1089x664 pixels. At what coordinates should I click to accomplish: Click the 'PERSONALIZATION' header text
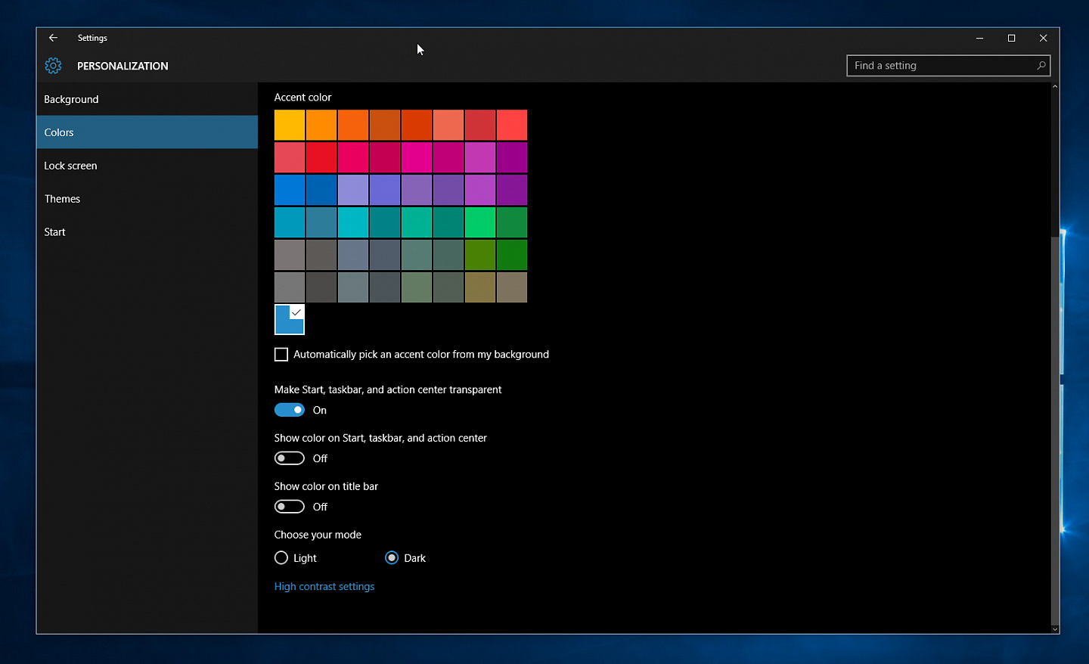(123, 66)
